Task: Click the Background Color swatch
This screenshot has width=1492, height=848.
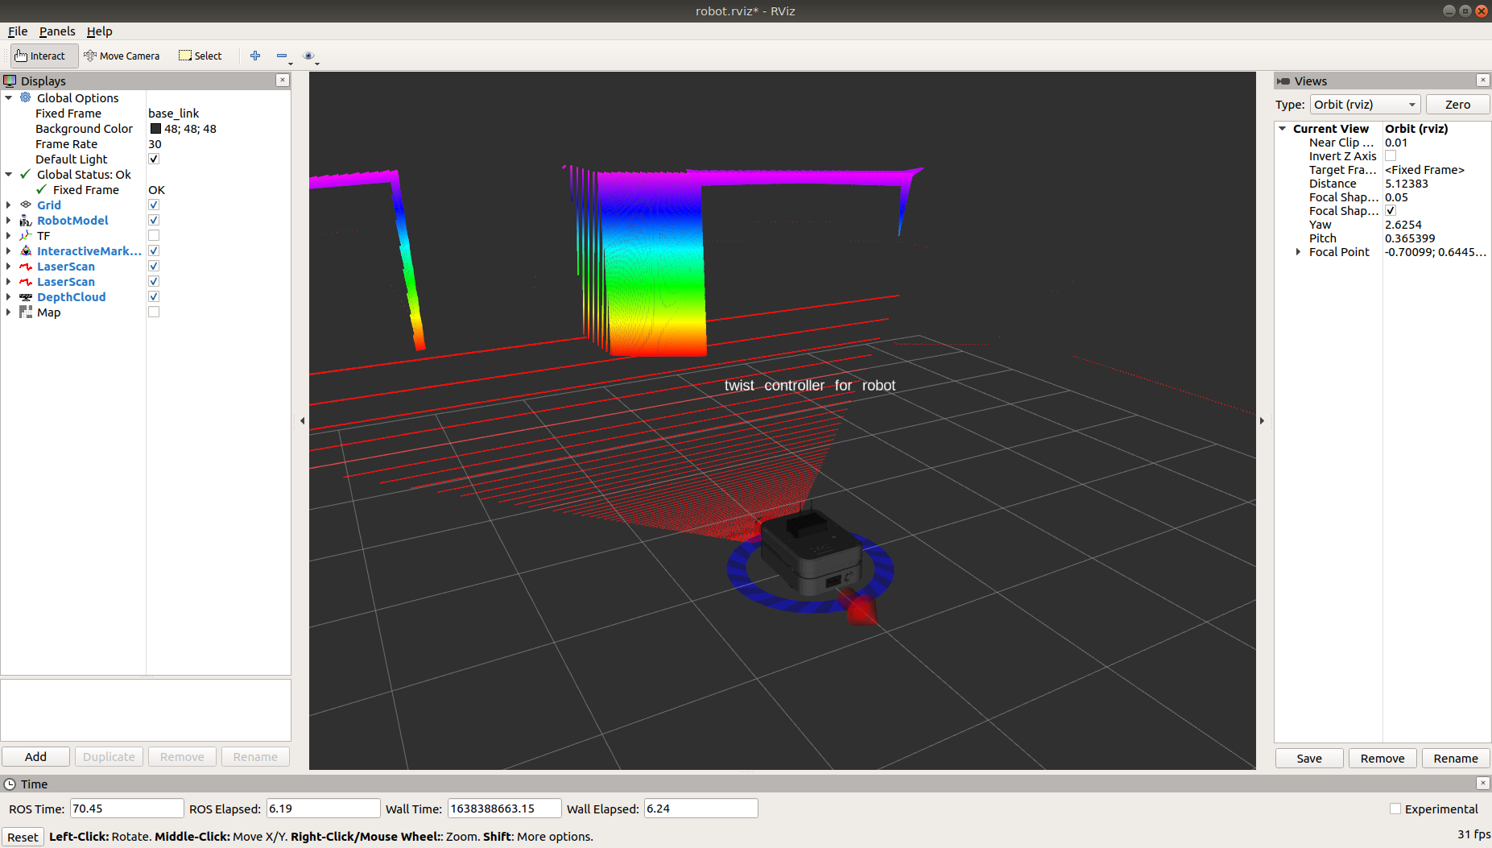Action: click(155, 129)
